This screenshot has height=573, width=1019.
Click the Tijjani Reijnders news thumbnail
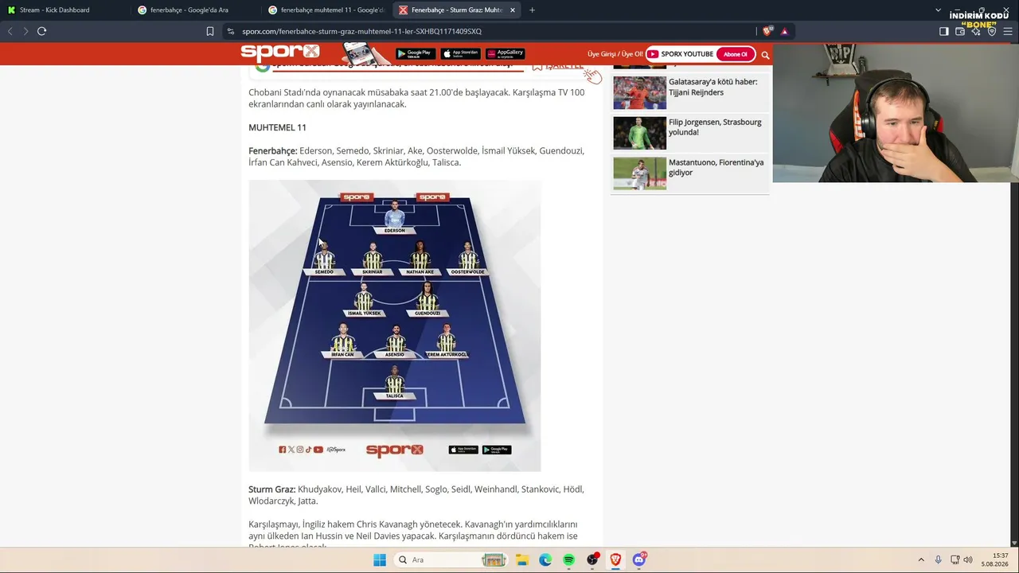pyautogui.click(x=639, y=93)
